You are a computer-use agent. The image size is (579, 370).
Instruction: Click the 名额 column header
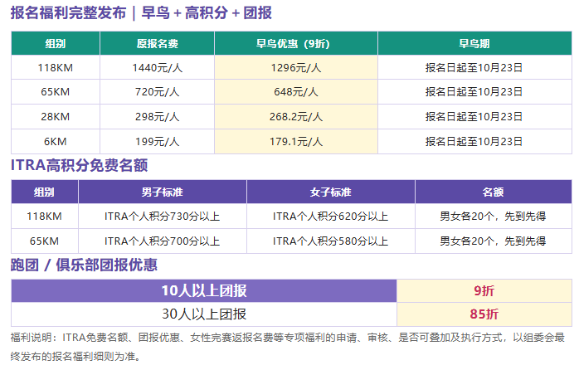[494, 192]
